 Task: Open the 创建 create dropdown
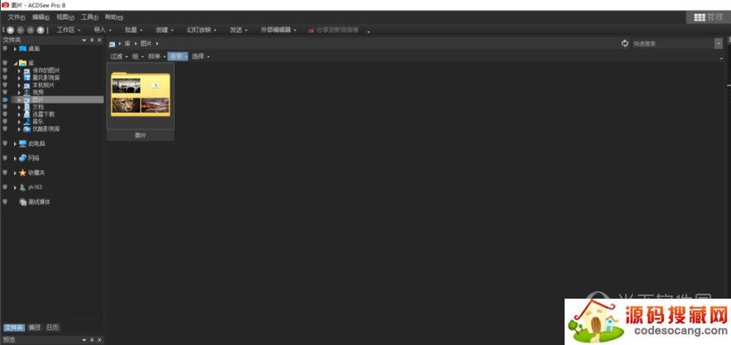coord(165,30)
